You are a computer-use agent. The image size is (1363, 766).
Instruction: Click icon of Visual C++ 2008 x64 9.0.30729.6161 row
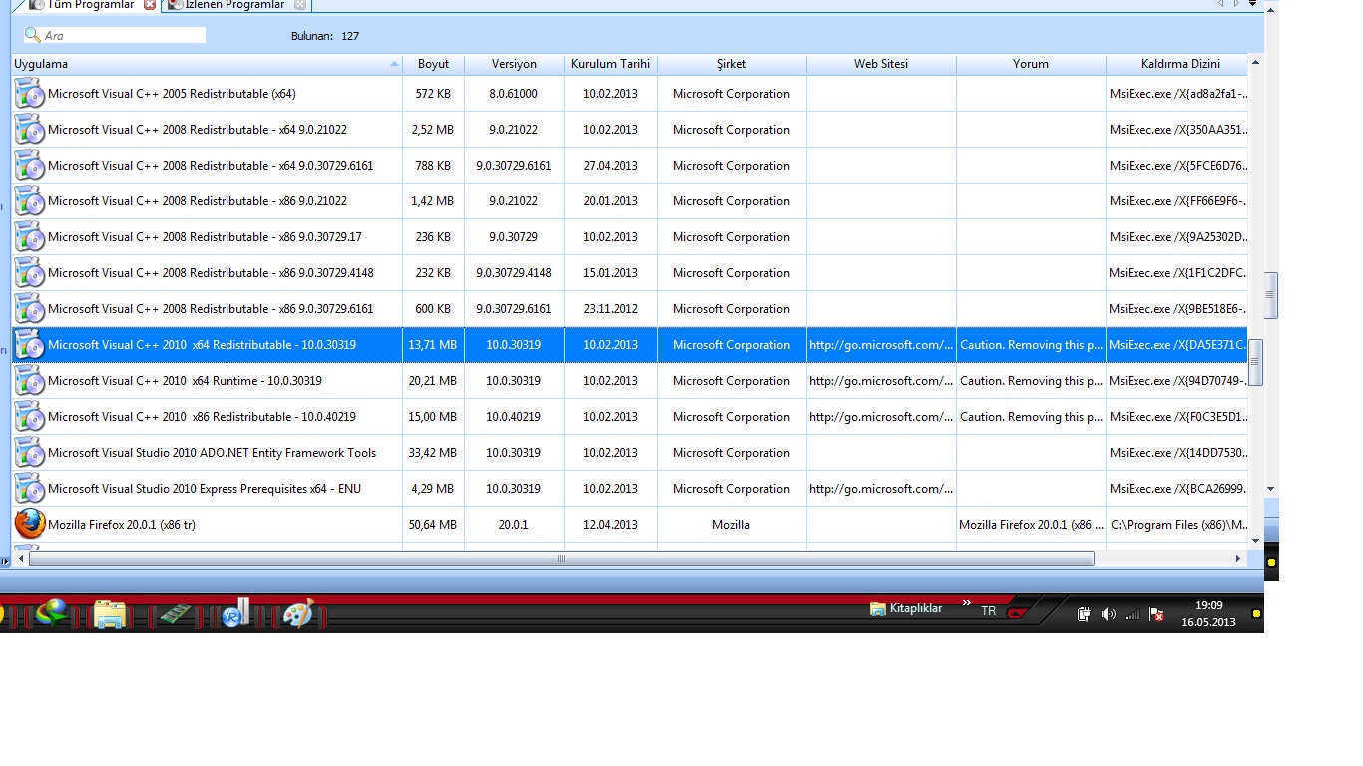click(x=30, y=166)
